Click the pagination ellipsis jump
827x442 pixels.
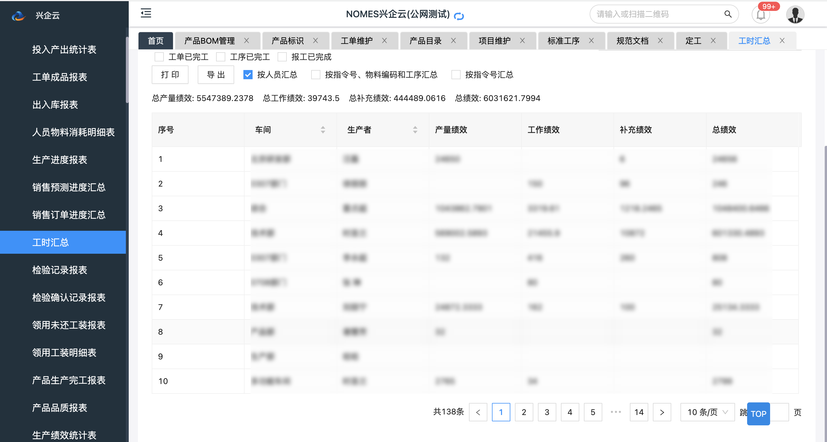pyautogui.click(x=616, y=412)
